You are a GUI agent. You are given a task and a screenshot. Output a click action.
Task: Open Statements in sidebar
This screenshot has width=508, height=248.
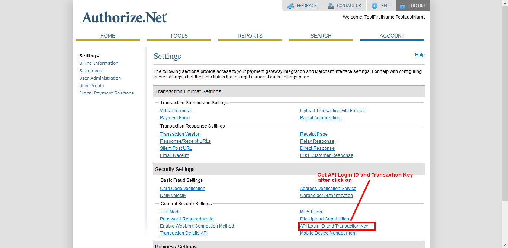pyautogui.click(x=91, y=71)
